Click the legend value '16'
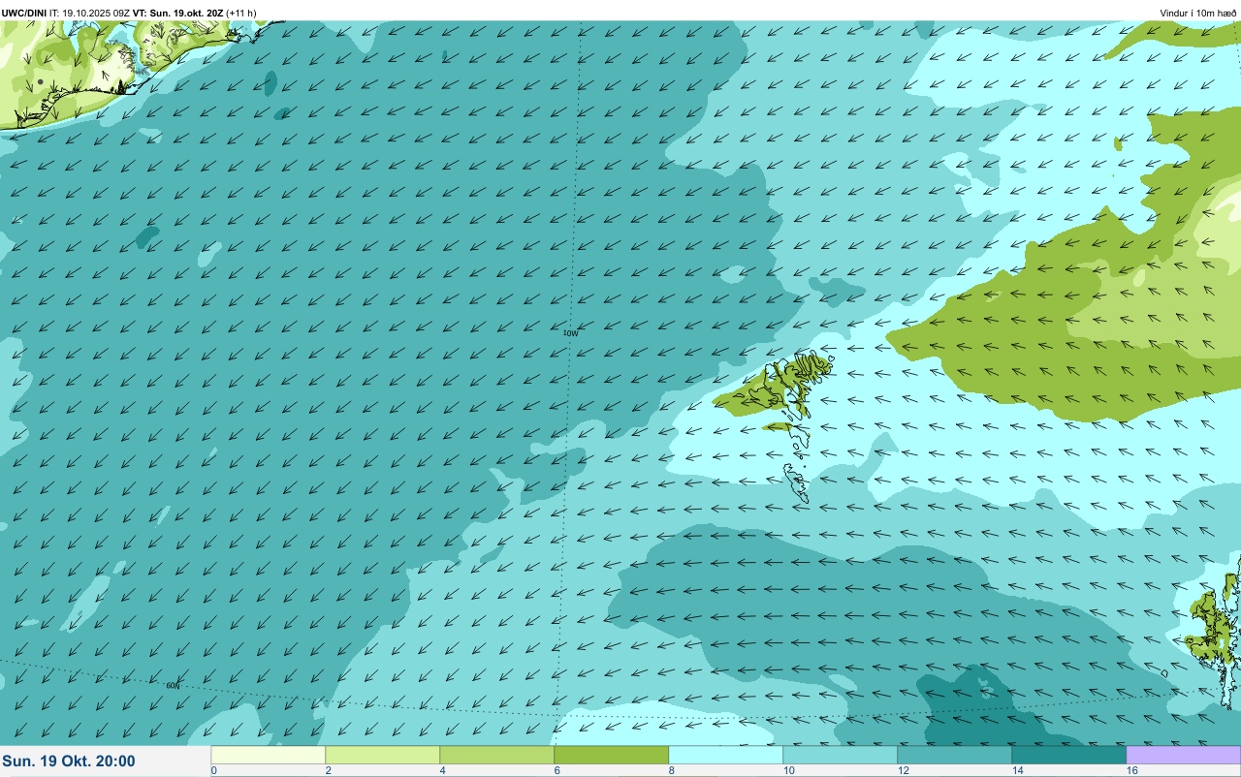1241x777 pixels. [1131, 770]
